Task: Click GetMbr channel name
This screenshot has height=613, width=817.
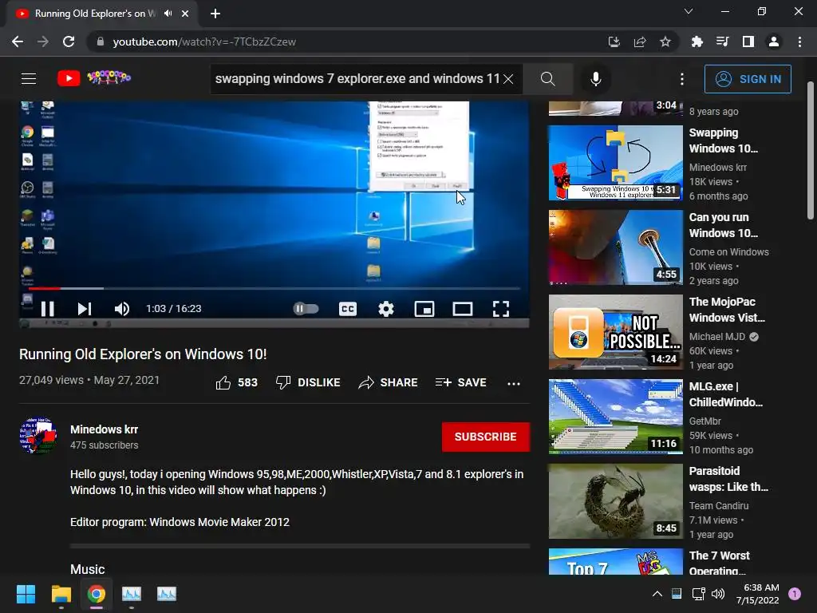Action: click(x=705, y=421)
